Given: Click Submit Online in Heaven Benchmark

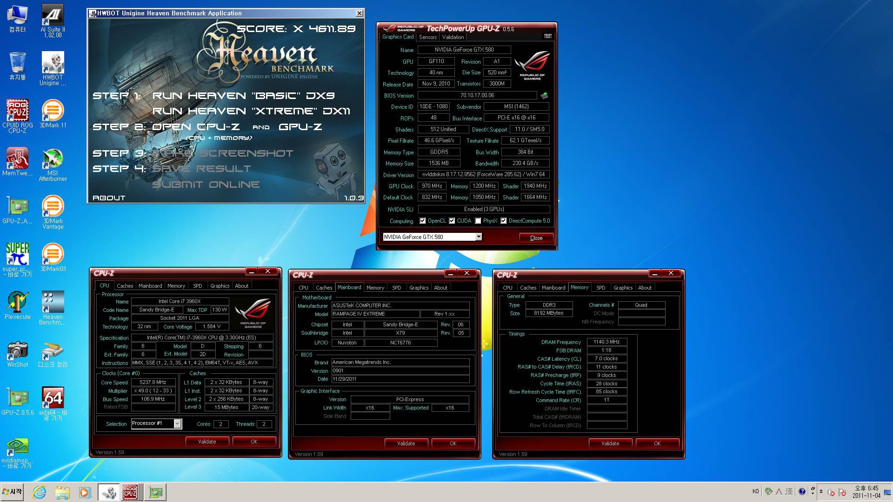Looking at the screenshot, I should 206,185.
